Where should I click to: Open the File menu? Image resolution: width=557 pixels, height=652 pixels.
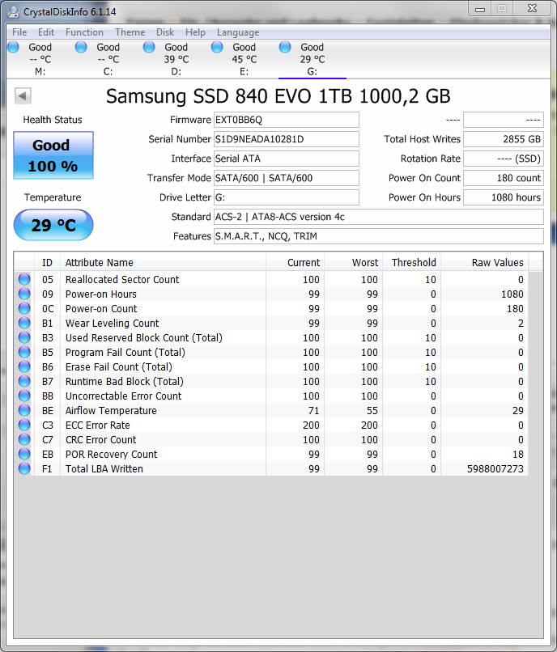(19, 32)
